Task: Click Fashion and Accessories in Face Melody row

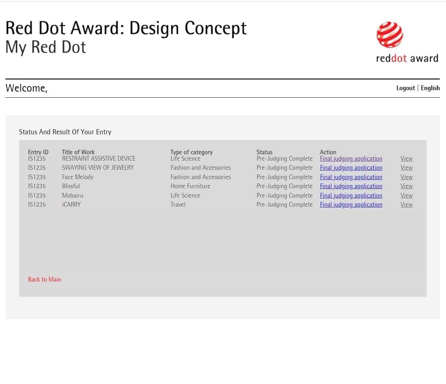Action: click(201, 177)
